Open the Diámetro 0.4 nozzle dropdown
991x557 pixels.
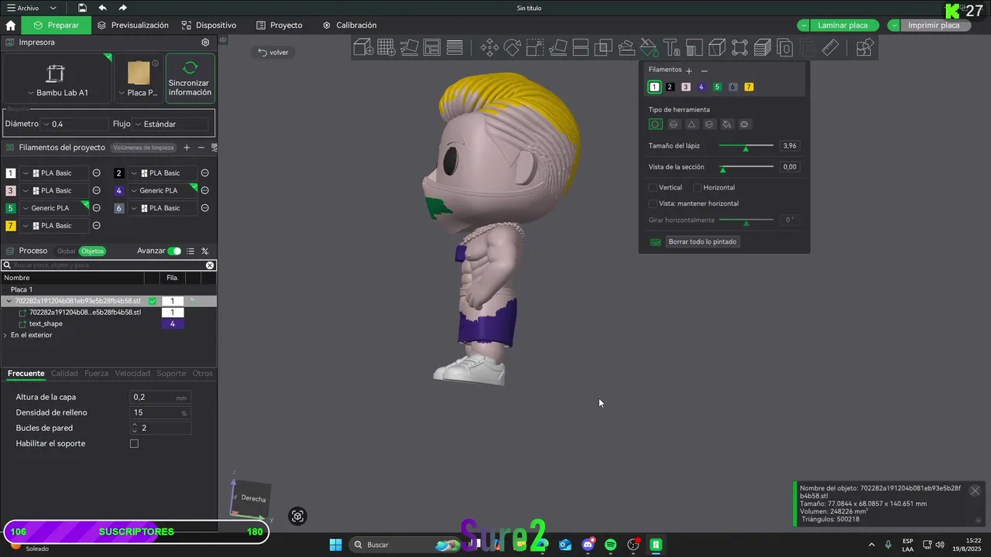pos(75,124)
